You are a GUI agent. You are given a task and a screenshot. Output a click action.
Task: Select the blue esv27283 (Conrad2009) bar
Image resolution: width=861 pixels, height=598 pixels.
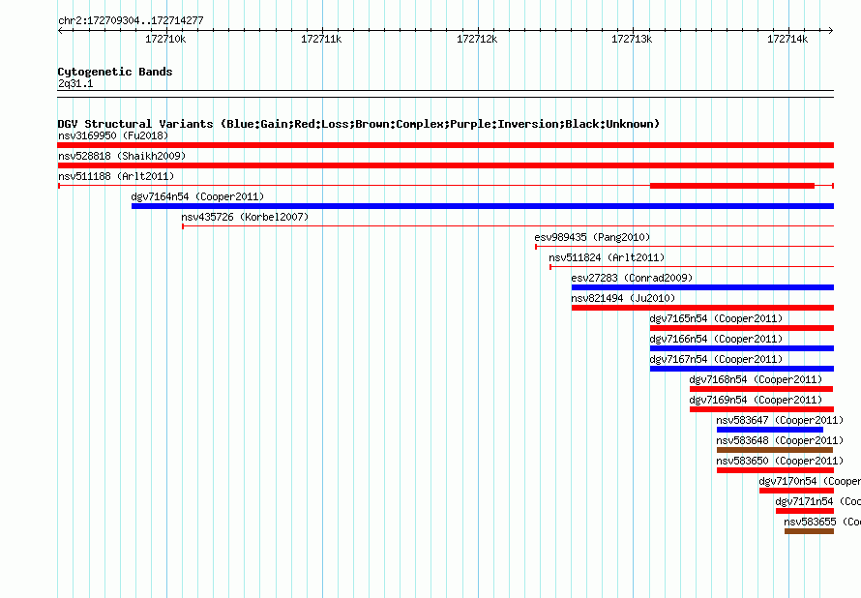pyautogui.click(x=702, y=287)
